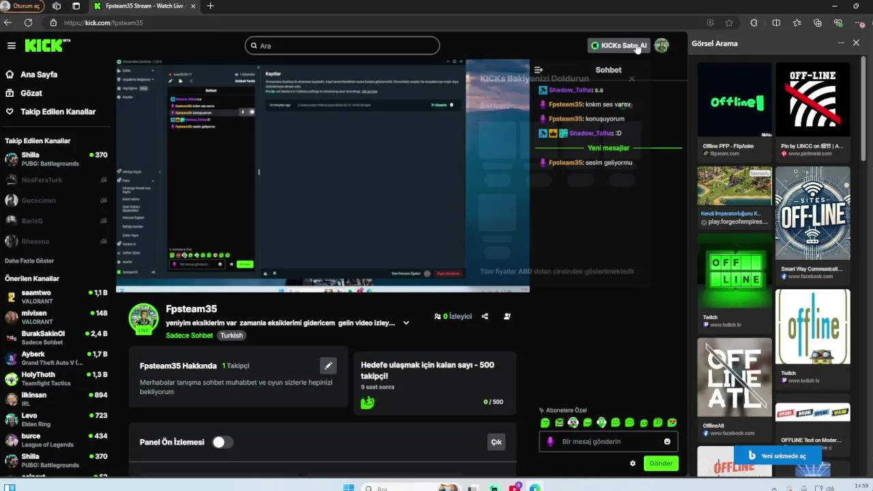Open the HolyThoth Teamfight Tactics channel
The width and height of the screenshot is (873, 491).
pyautogui.click(x=56, y=378)
